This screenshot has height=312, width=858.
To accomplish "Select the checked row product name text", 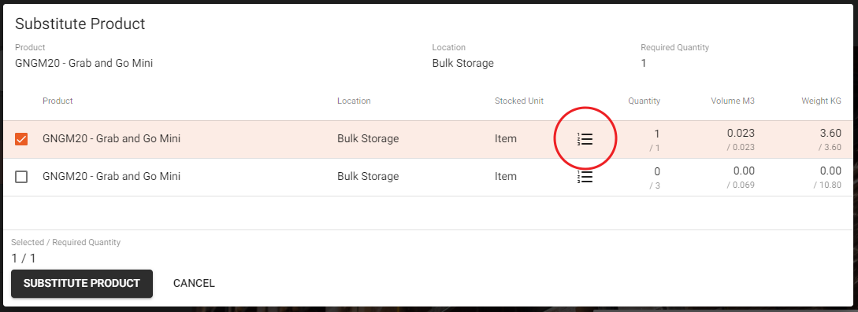I will 112,139.
